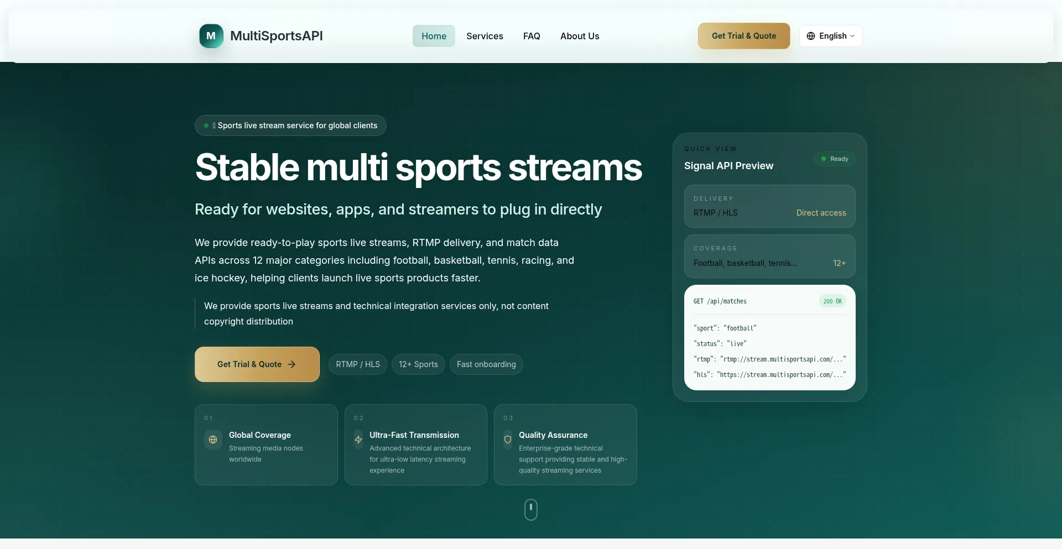Click the '01' card number label
This screenshot has height=549, width=1062.
pos(209,418)
